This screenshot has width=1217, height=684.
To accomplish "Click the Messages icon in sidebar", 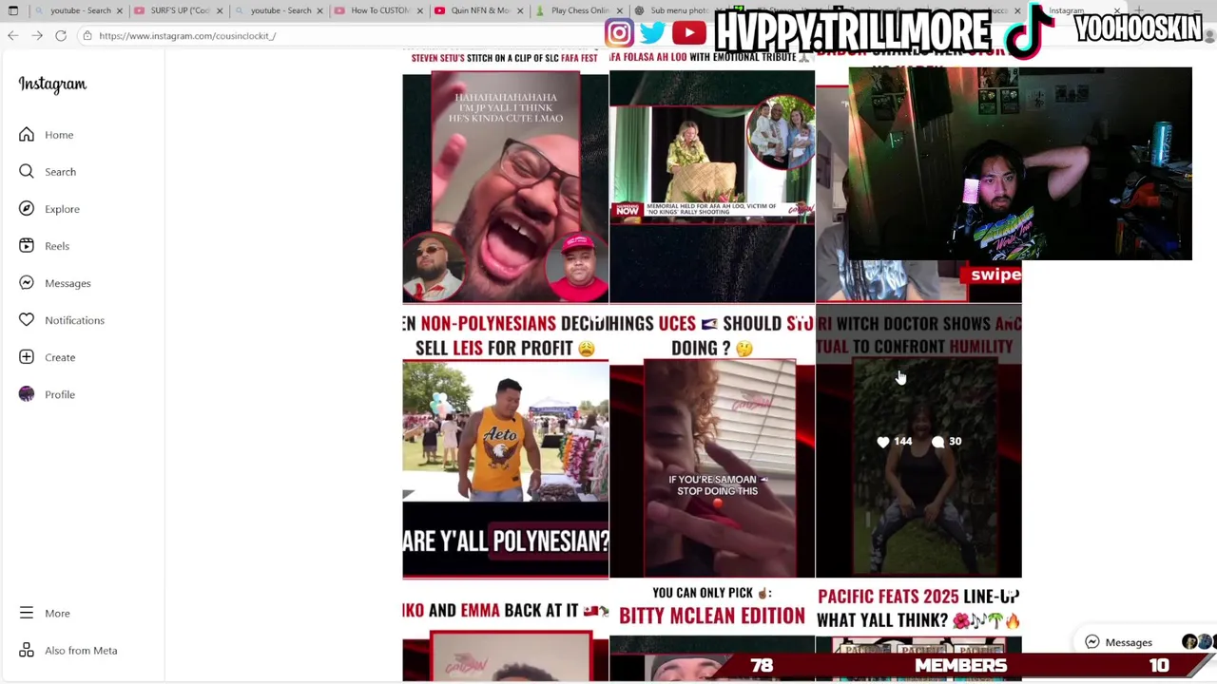I will point(27,283).
